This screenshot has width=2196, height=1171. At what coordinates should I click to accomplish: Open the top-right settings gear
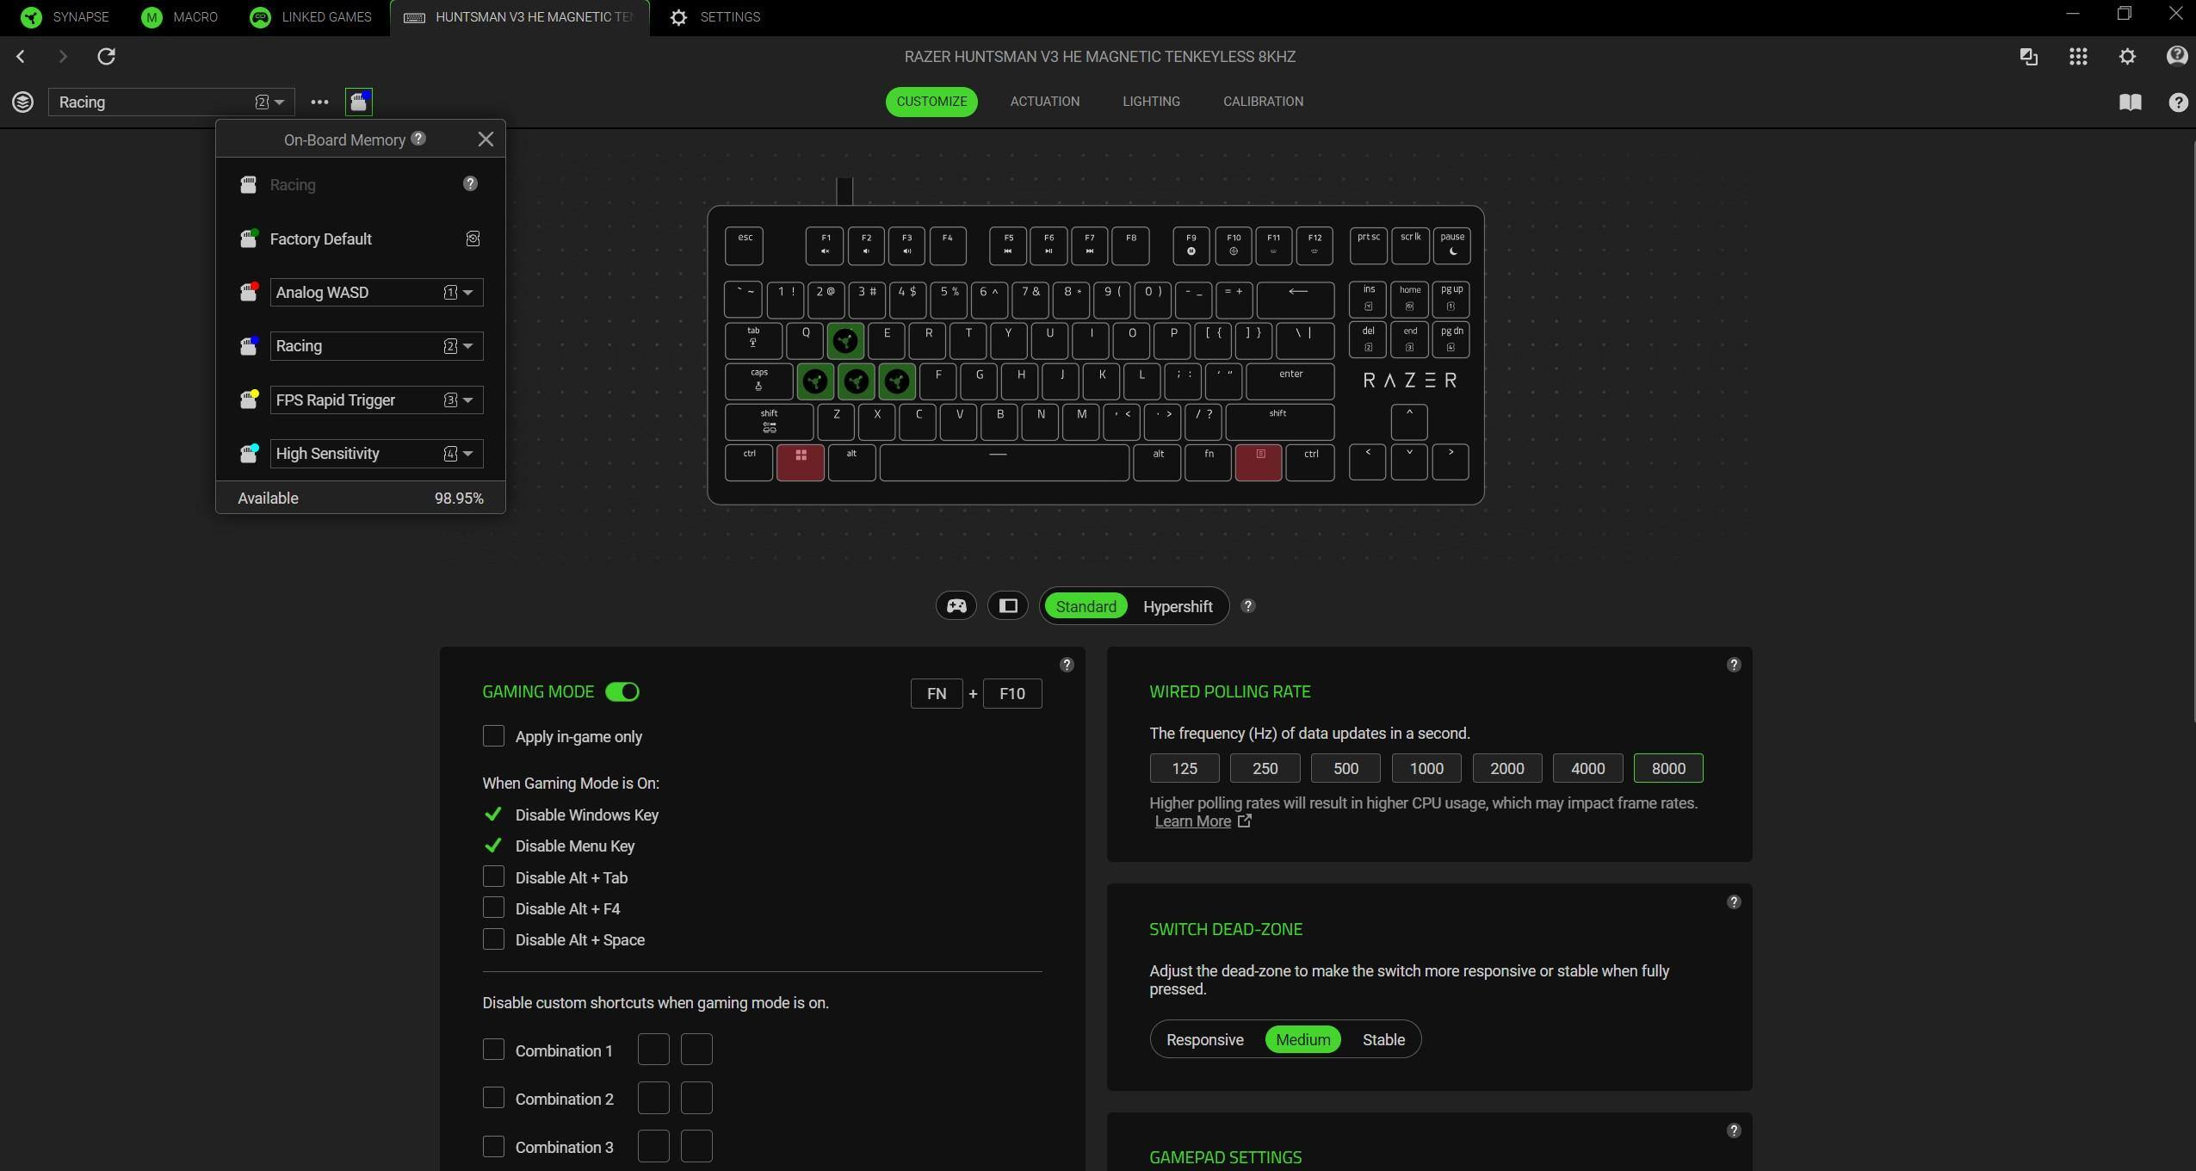click(2127, 57)
